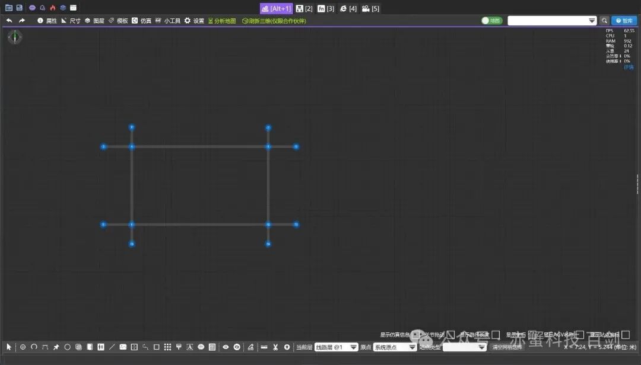This screenshot has height=365, width=641.
Task: Click the compass icon on canvas
Action: [15, 37]
